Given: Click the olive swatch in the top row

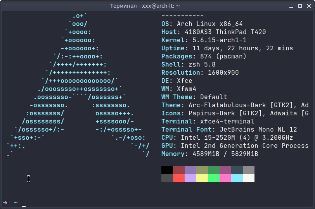Looking at the screenshot, I should (202, 170).
